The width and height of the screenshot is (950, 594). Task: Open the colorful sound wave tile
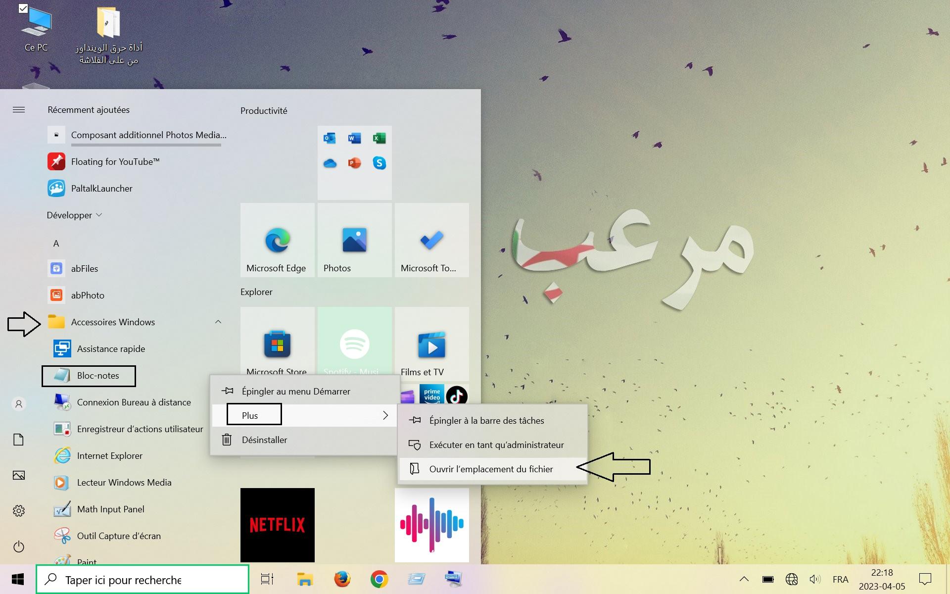click(432, 525)
